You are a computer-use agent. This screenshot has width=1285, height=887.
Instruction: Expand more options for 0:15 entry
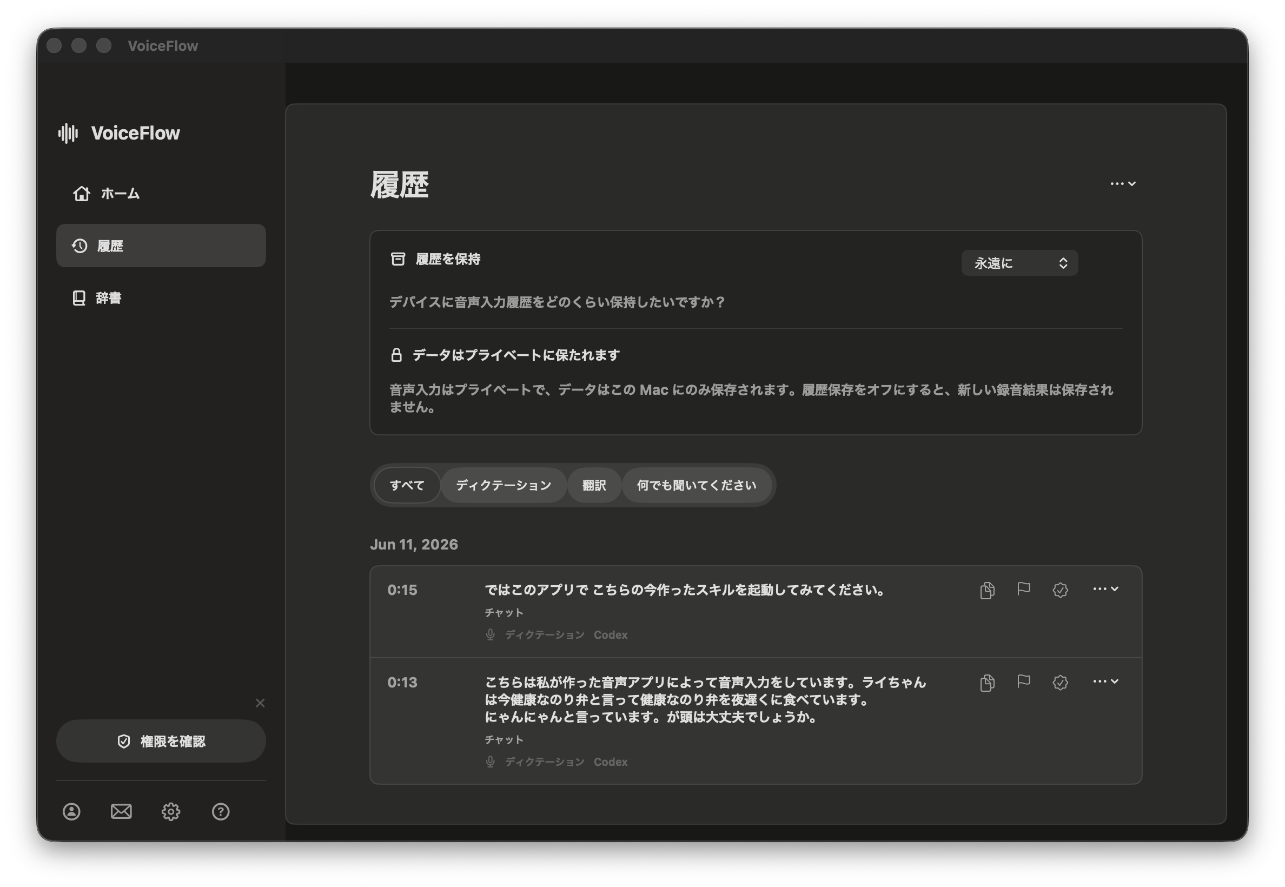[x=1105, y=588]
